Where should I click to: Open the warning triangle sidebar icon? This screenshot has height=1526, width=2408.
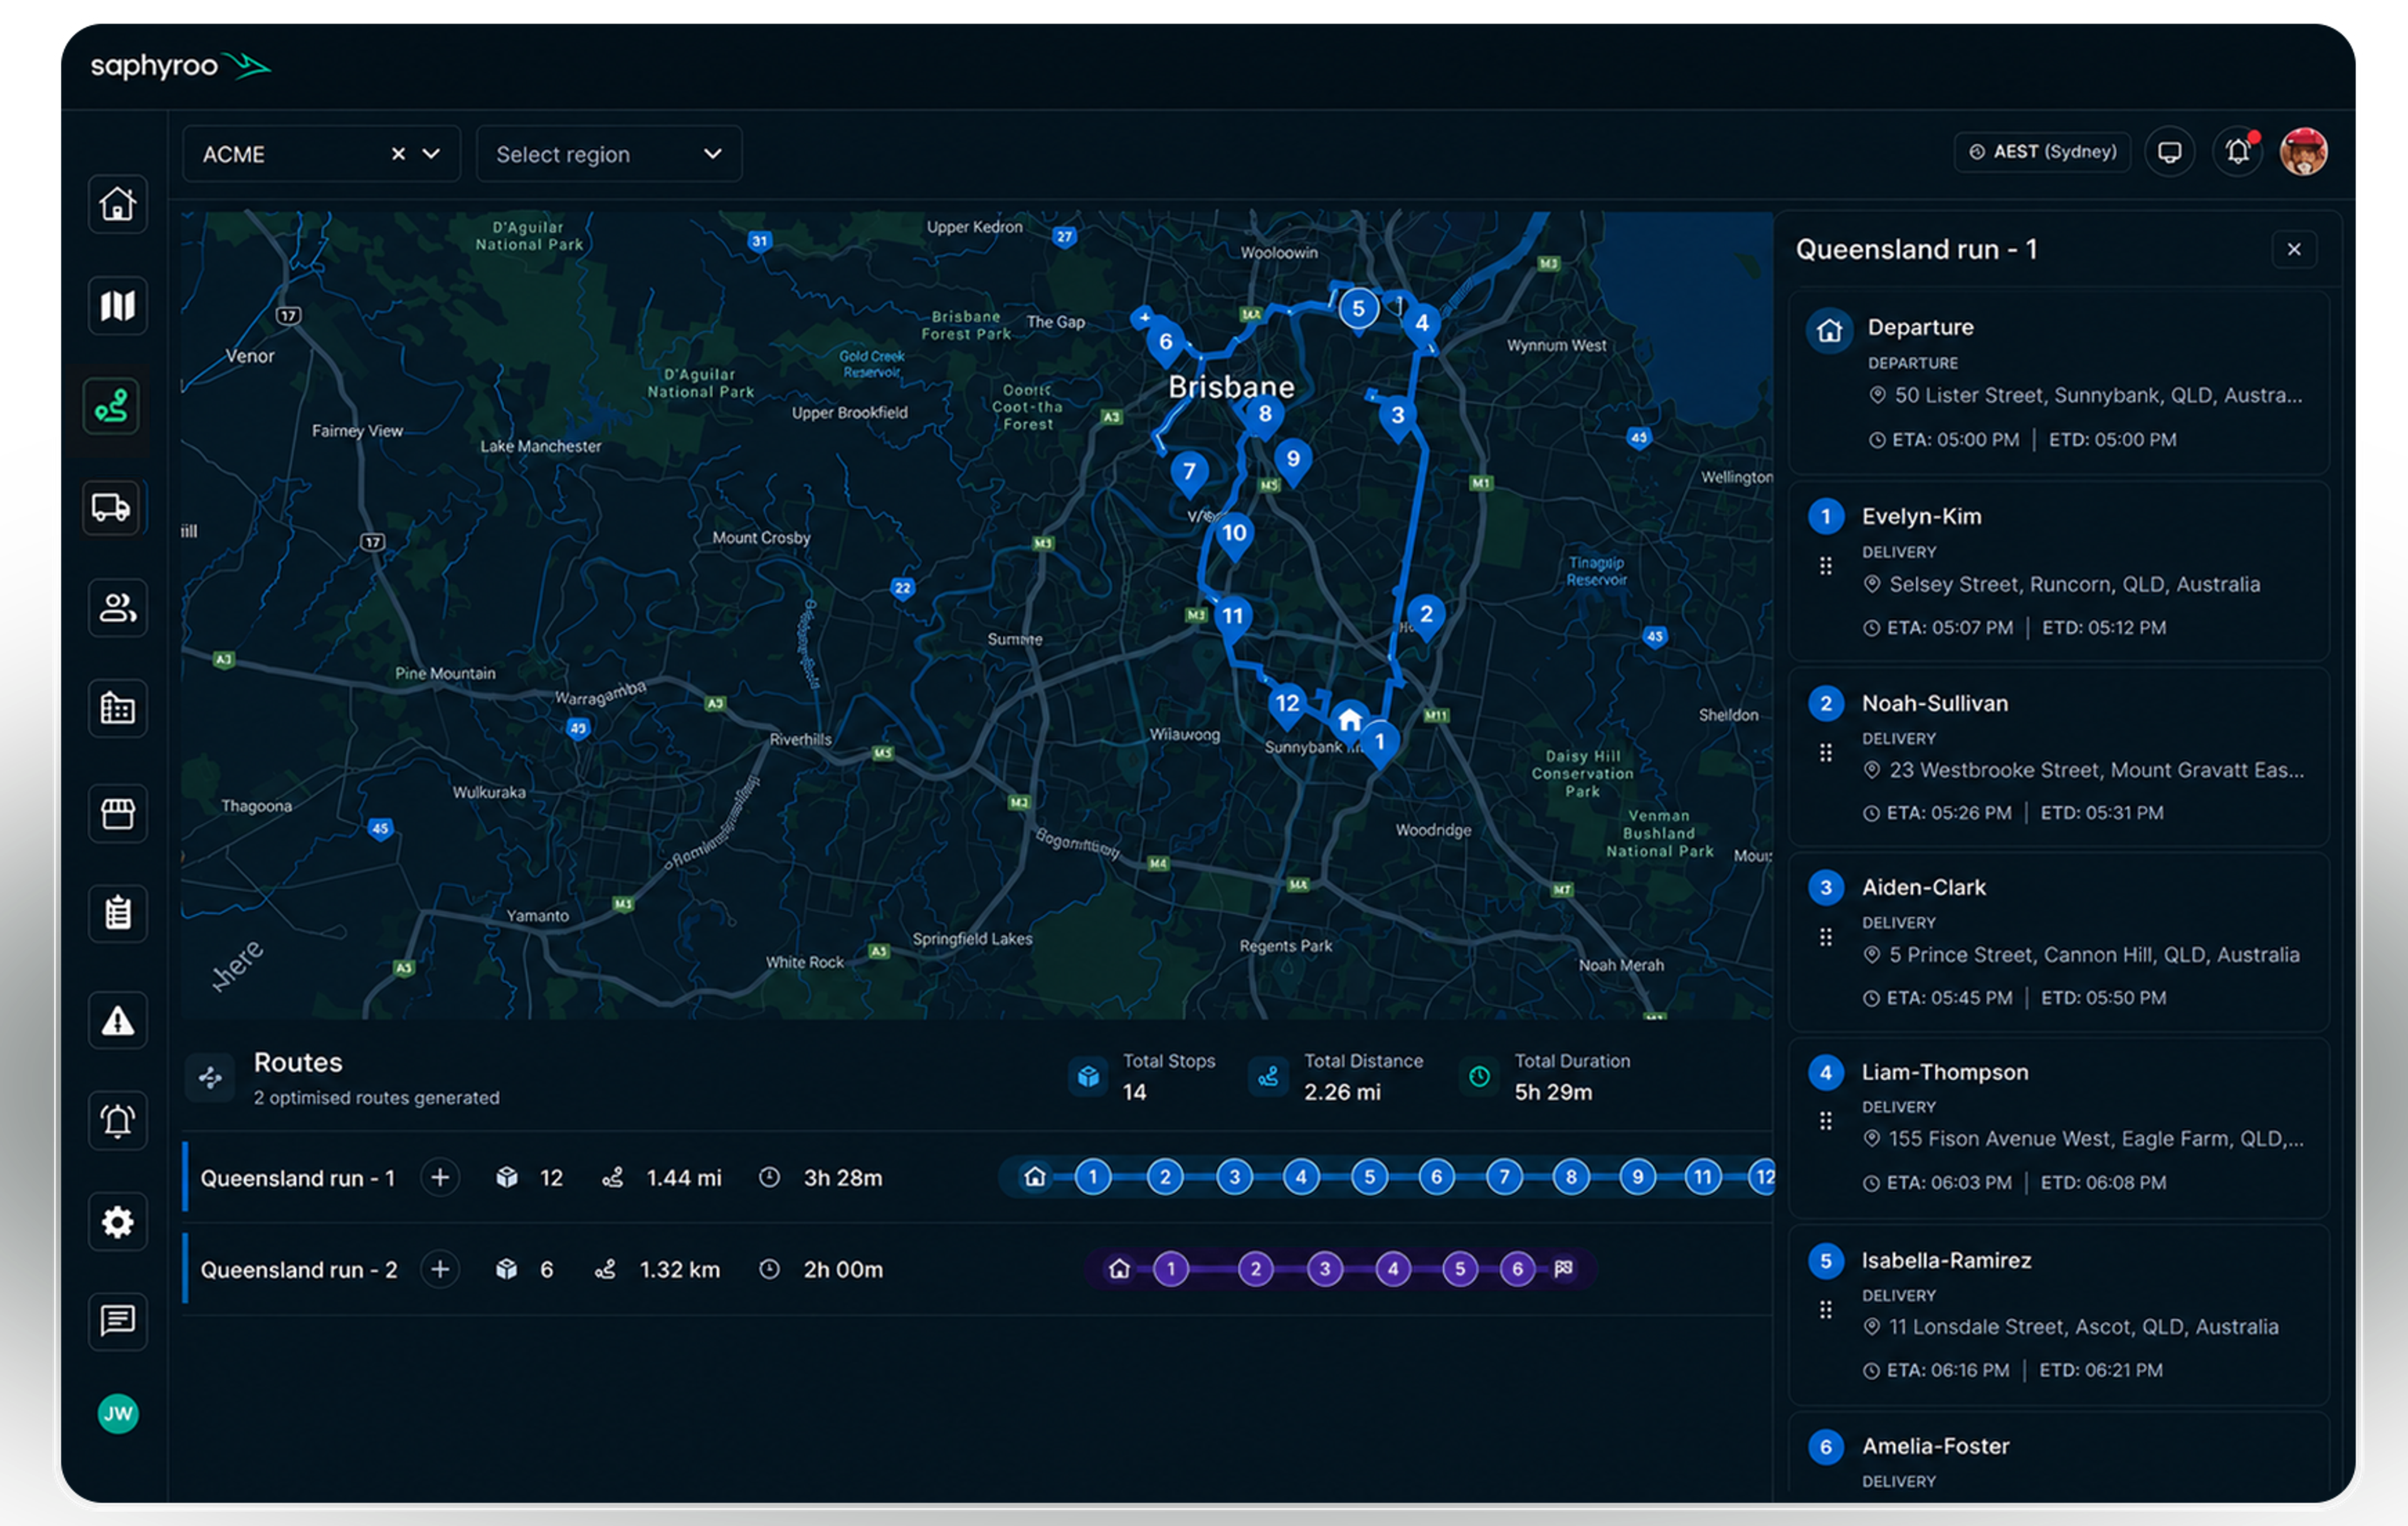(117, 1020)
